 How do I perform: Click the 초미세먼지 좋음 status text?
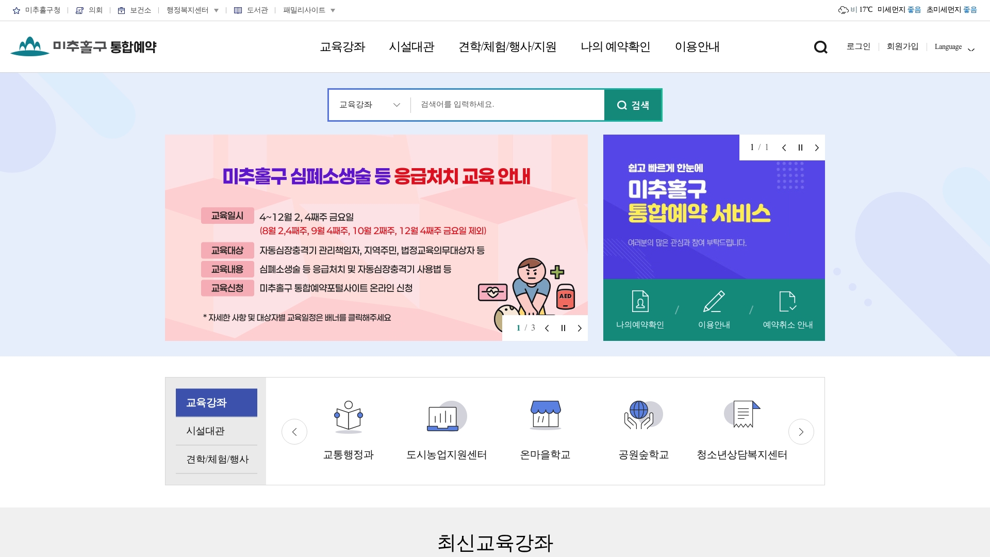(x=951, y=10)
